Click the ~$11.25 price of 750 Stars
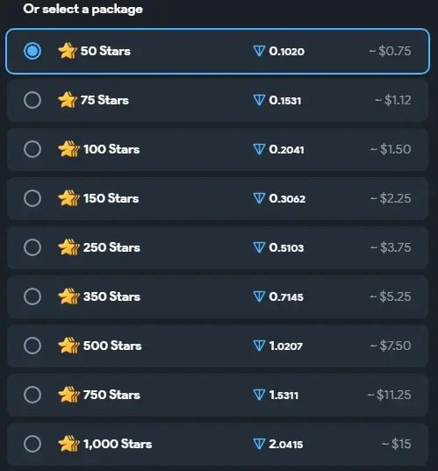Image resolution: width=438 pixels, height=471 pixels. pyautogui.click(x=389, y=395)
